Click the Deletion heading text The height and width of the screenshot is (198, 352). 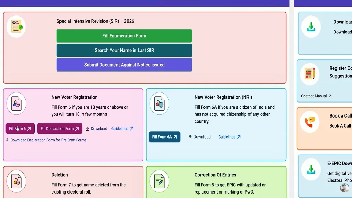(x=59, y=175)
